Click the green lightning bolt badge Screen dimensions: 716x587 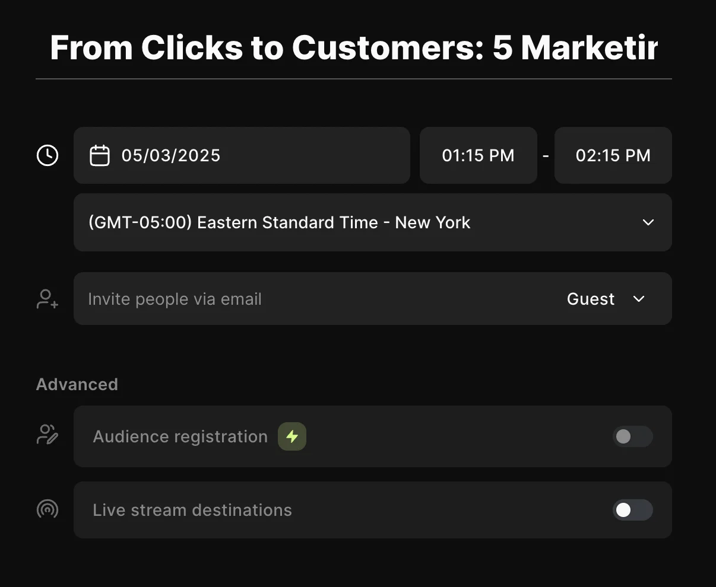tap(292, 436)
